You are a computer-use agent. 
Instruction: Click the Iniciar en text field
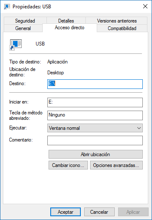click(x=95, y=102)
